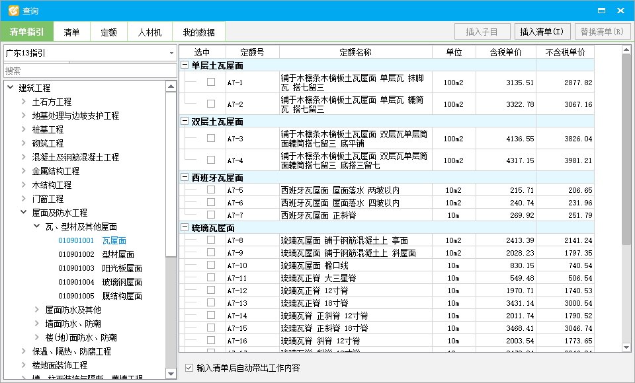Uncheck 输入清单后自动带出工作内容 option
The height and width of the screenshot is (383, 635).
[x=189, y=368]
